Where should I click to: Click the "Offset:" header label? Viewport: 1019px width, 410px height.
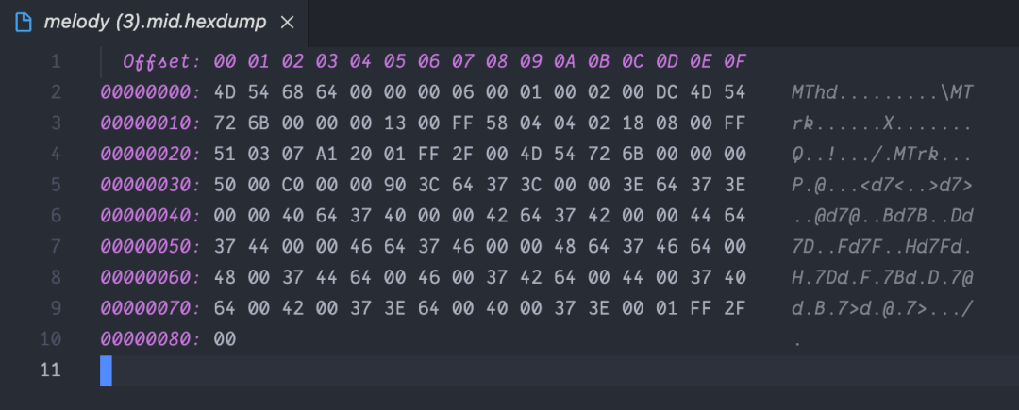tap(161, 61)
